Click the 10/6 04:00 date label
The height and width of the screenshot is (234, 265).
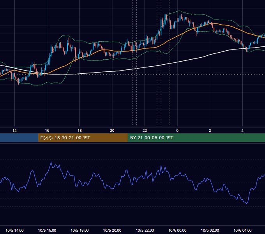coord(242,230)
